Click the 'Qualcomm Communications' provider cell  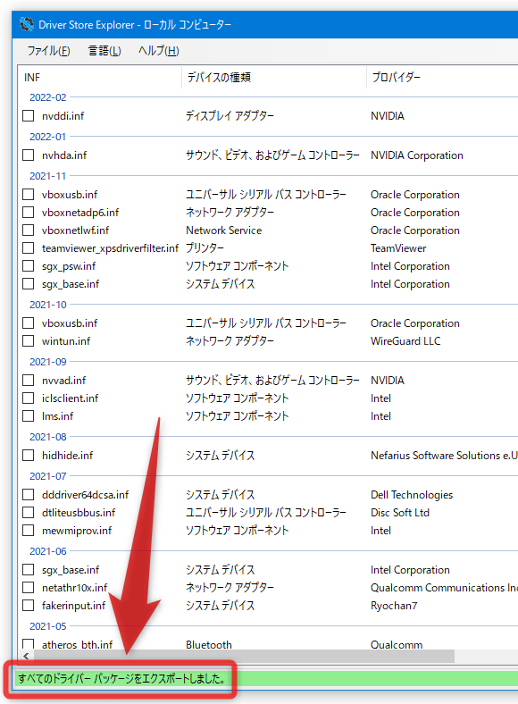pos(444,588)
